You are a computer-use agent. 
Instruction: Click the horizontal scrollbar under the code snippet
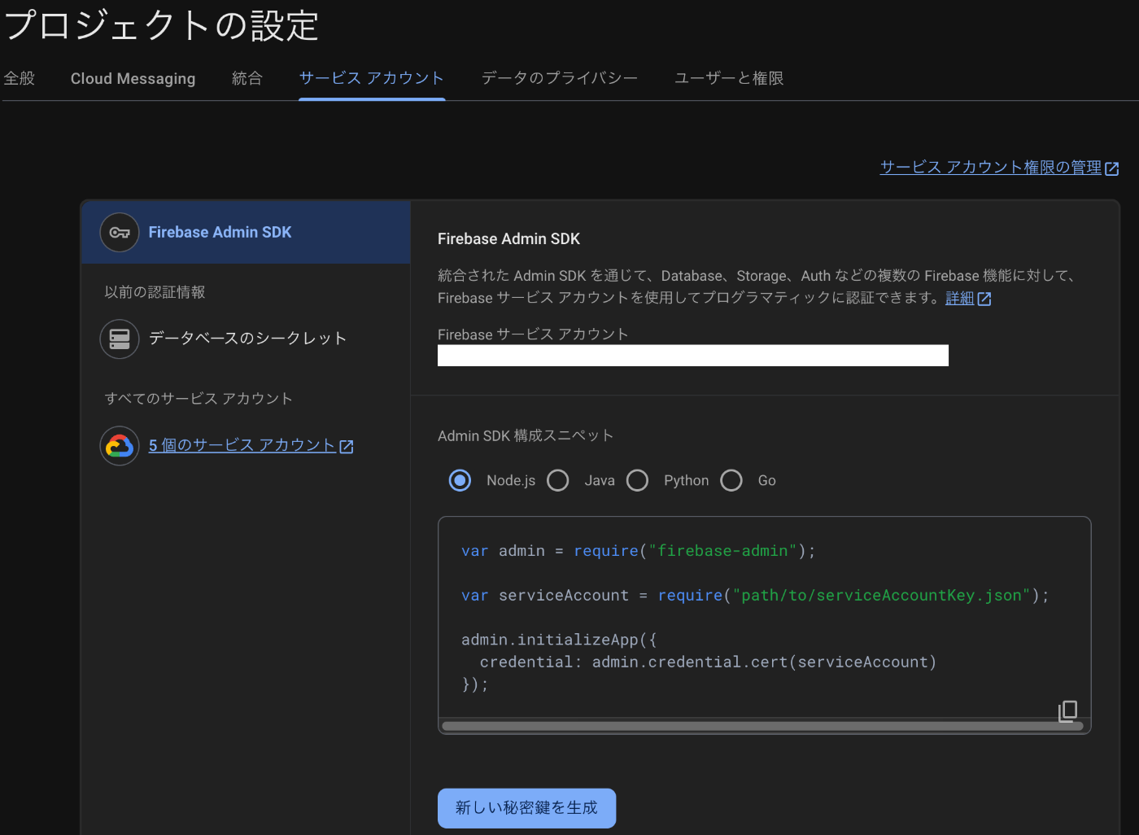763,726
